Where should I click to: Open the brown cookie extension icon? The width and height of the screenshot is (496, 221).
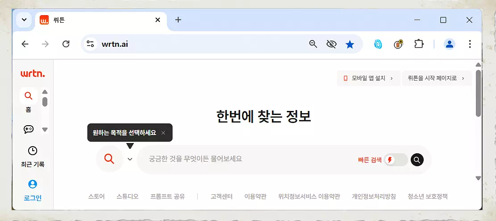(x=399, y=44)
